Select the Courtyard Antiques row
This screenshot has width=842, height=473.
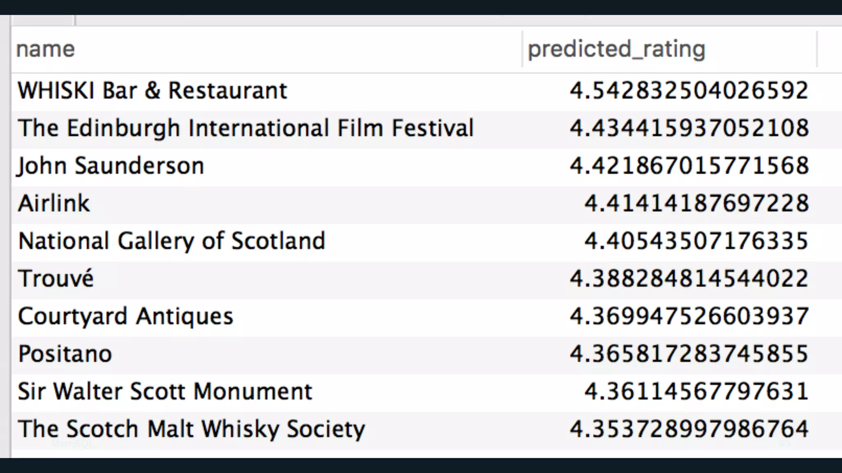(x=125, y=317)
